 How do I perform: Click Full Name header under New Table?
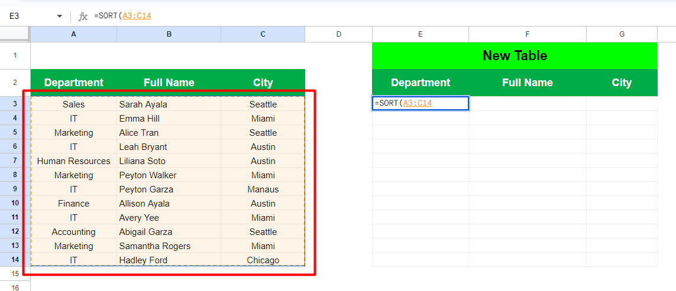tap(528, 83)
